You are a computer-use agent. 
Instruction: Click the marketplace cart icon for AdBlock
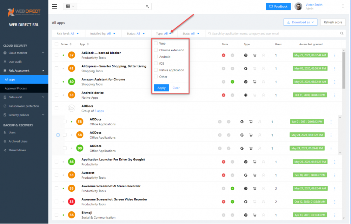click(x=254, y=55)
